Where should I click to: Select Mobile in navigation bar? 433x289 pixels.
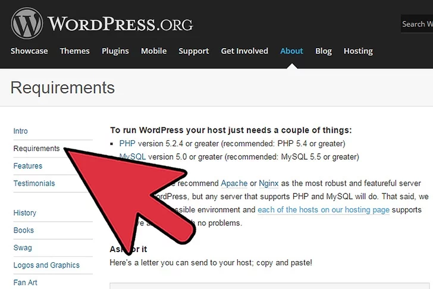point(153,51)
